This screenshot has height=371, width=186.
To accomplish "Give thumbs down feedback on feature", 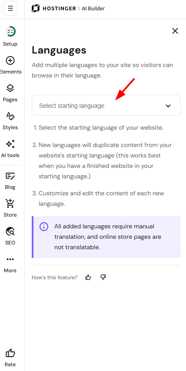I will pos(103,277).
